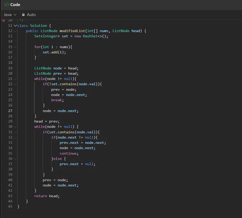This screenshot has width=242, height=218.
Task: Click 'prev.next = node.next;' on line 33
Action: [83, 143]
